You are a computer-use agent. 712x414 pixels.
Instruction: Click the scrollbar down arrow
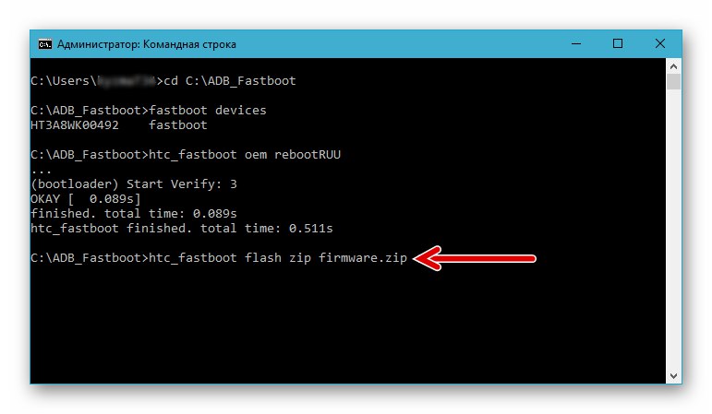(674, 376)
